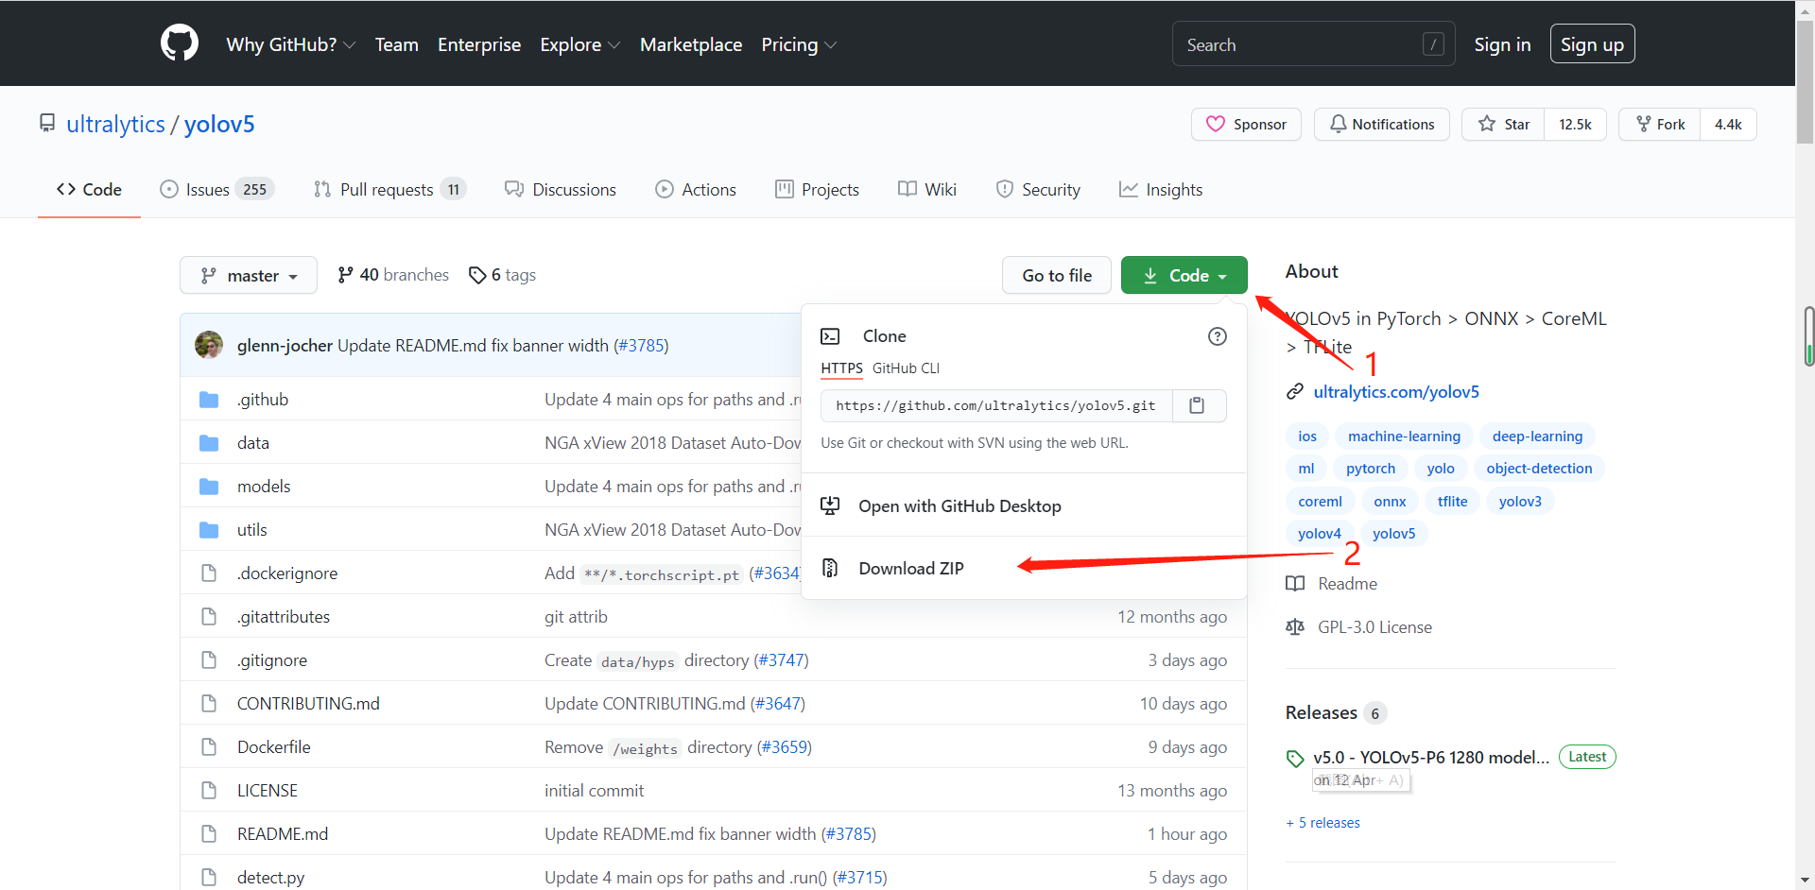Click the object-detection topic tag
Screen dimensions: 1815x890
pyautogui.click(x=1539, y=469)
